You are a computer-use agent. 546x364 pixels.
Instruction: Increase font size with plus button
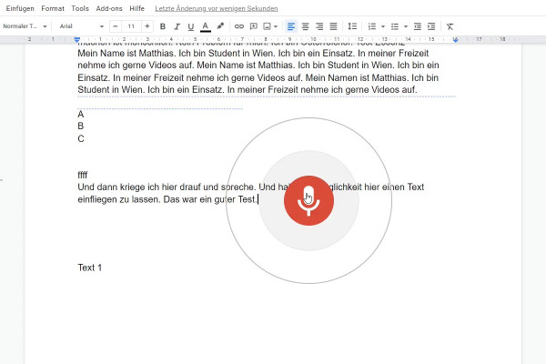[147, 26]
